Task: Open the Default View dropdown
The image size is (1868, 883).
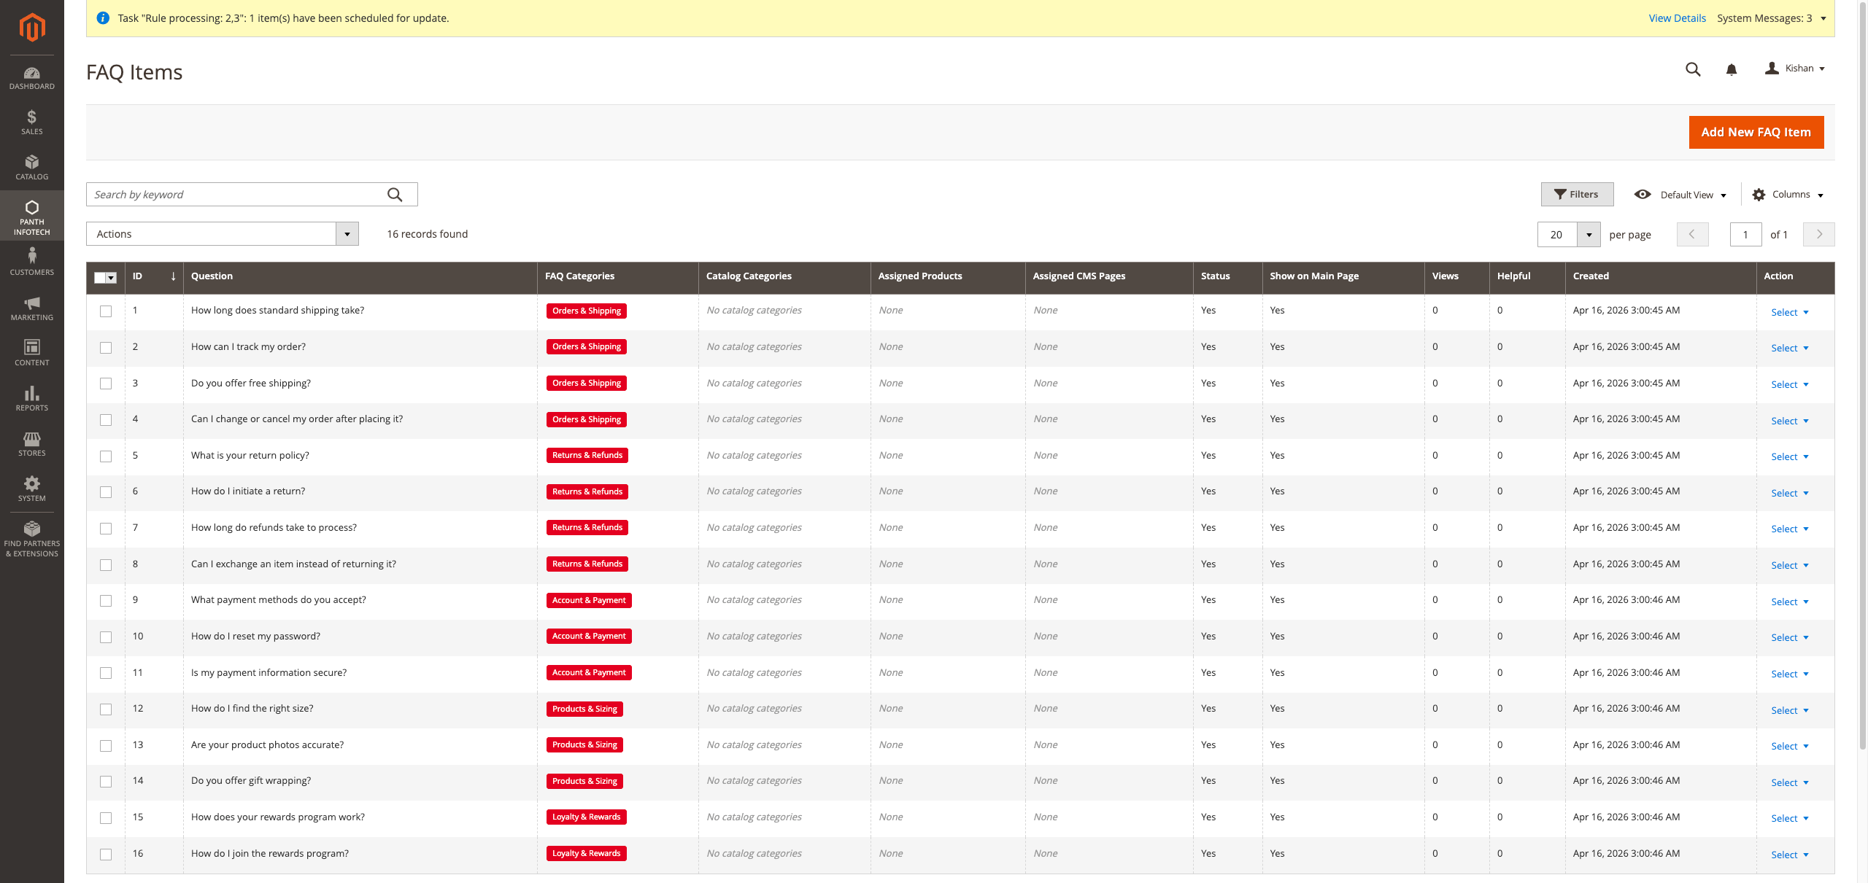Action: (1686, 195)
